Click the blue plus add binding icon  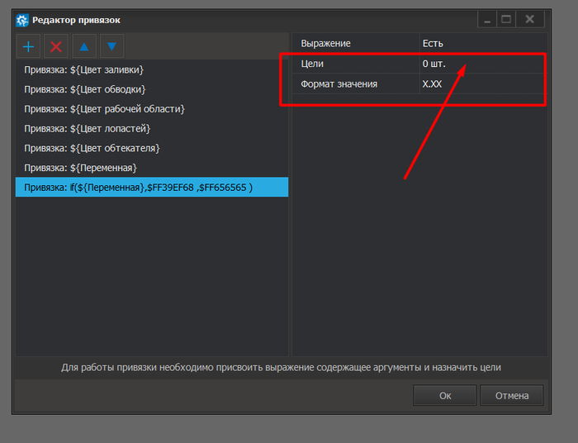tap(29, 47)
